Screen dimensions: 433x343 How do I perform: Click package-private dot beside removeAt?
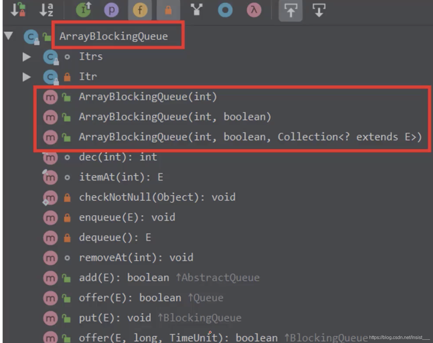tap(67, 258)
